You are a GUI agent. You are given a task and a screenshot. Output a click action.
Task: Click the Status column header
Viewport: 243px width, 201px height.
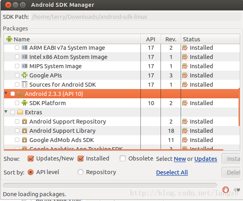210,39
